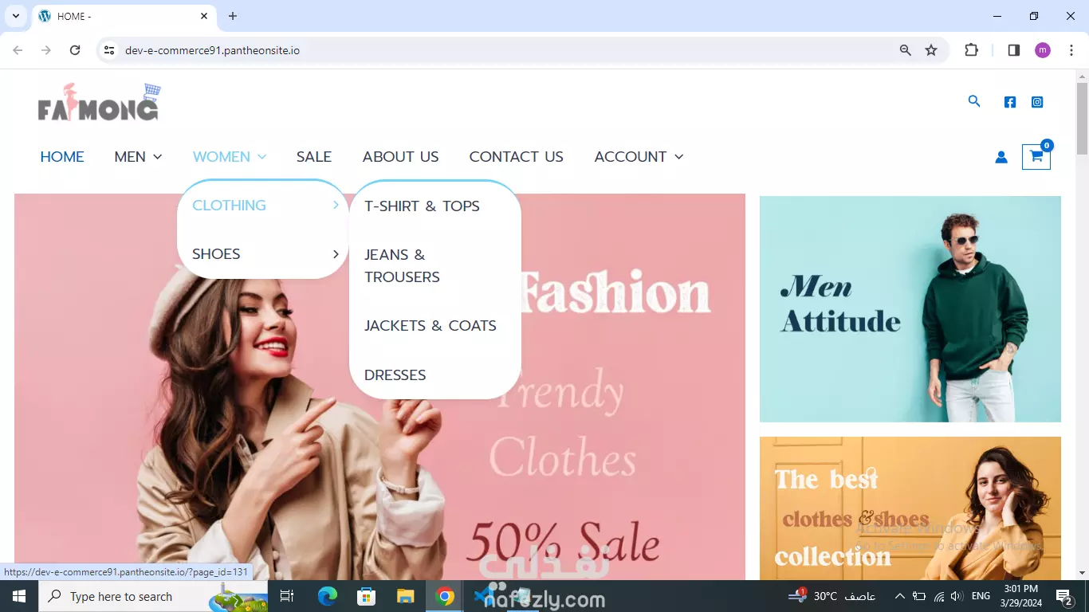Go to HOME menu item
The height and width of the screenshot is (612, 1089).
[x=62, y=157]
